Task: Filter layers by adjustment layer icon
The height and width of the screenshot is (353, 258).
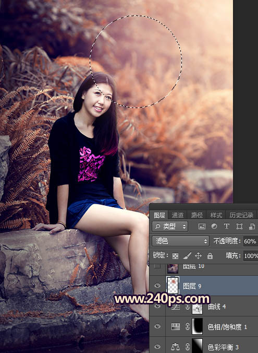Action: pos(214,226)
